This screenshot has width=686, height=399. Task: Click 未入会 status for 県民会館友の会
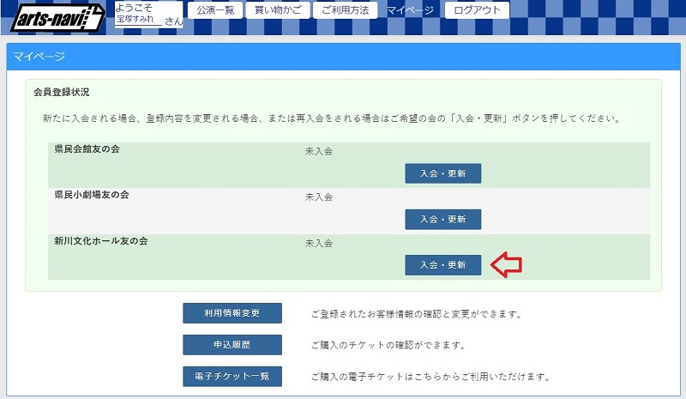pos(319,152)
